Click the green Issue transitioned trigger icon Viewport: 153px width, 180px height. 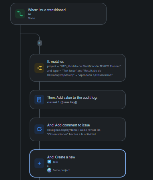click(20, 14)
